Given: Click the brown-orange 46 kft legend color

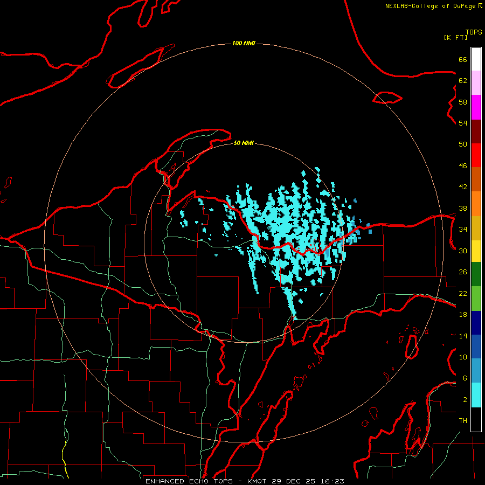Looking at the screenshot, I should coord(476,179).
